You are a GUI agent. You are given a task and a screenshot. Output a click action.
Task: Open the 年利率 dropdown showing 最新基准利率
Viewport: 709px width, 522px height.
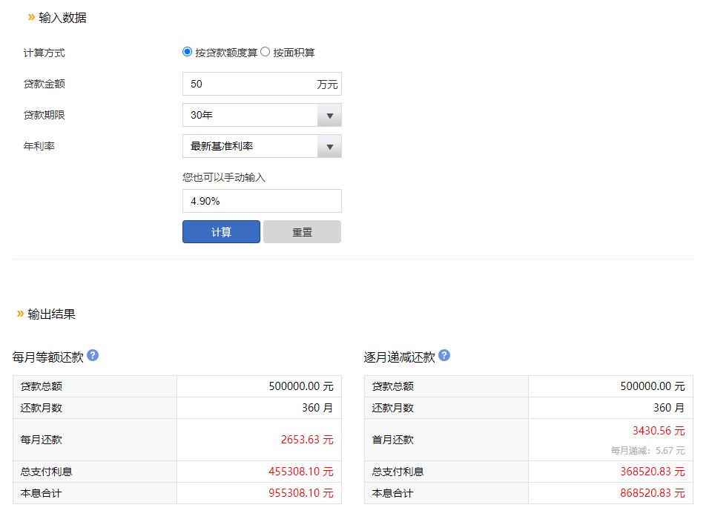252,146
